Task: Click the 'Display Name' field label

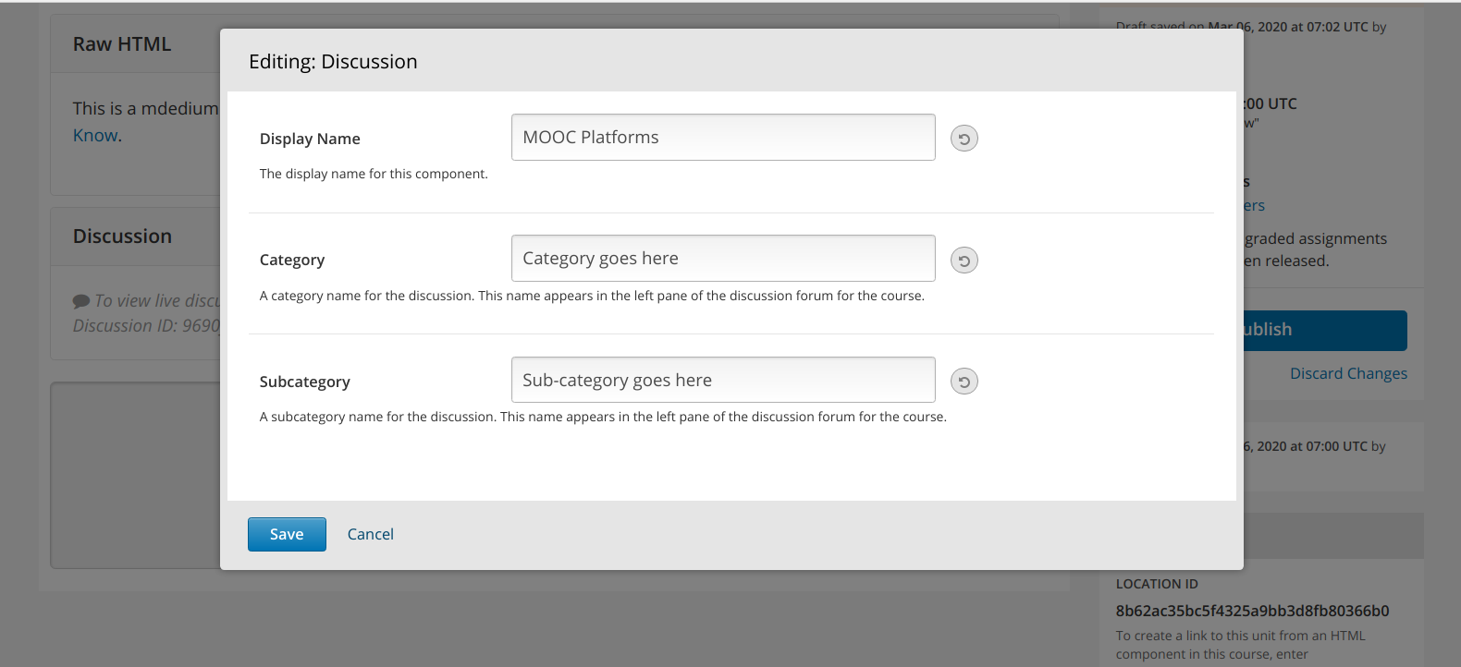Action: [310, 139]
